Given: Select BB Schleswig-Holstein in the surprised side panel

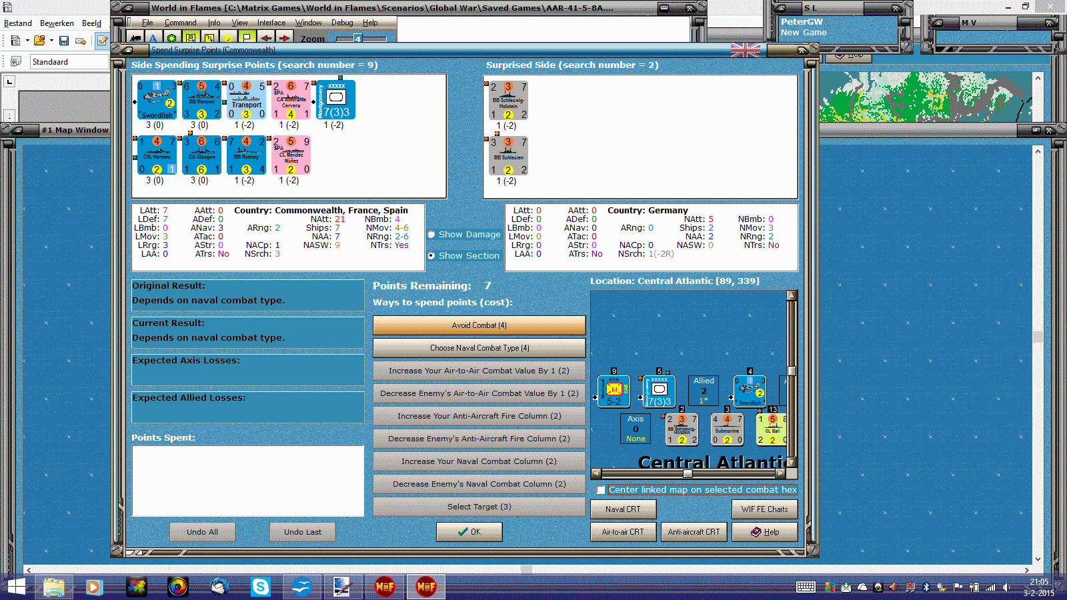Looking at the screenshot, I should (x=508, y=101).
